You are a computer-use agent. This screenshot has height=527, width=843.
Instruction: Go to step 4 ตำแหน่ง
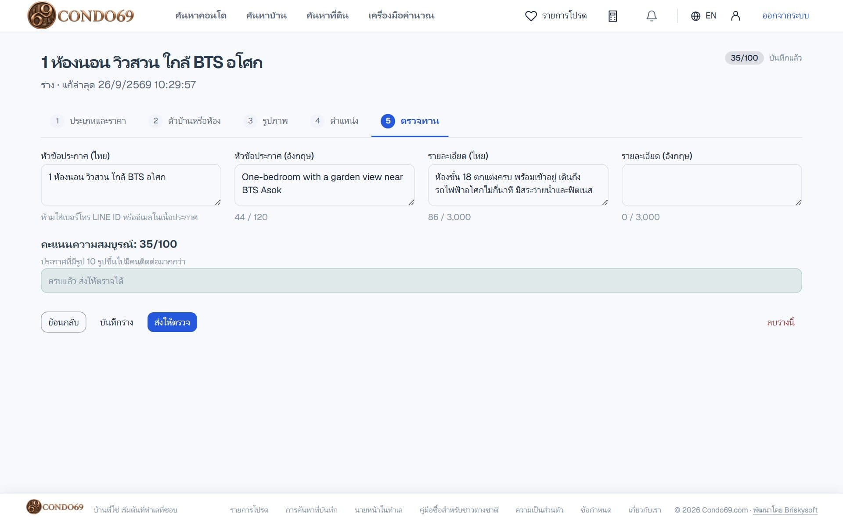point(335,121)
